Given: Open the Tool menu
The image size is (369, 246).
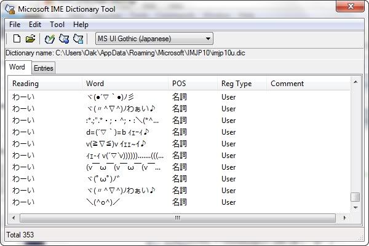Looking at the screenshot, I should click(x=57, y=25).
